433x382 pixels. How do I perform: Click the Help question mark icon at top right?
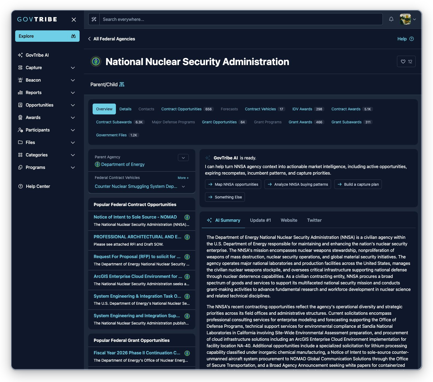coord(412,39)
